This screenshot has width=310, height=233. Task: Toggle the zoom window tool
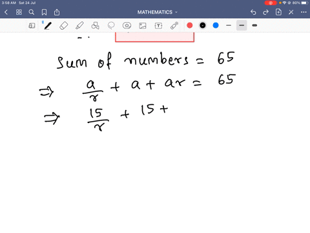click(x=32, y=26)
